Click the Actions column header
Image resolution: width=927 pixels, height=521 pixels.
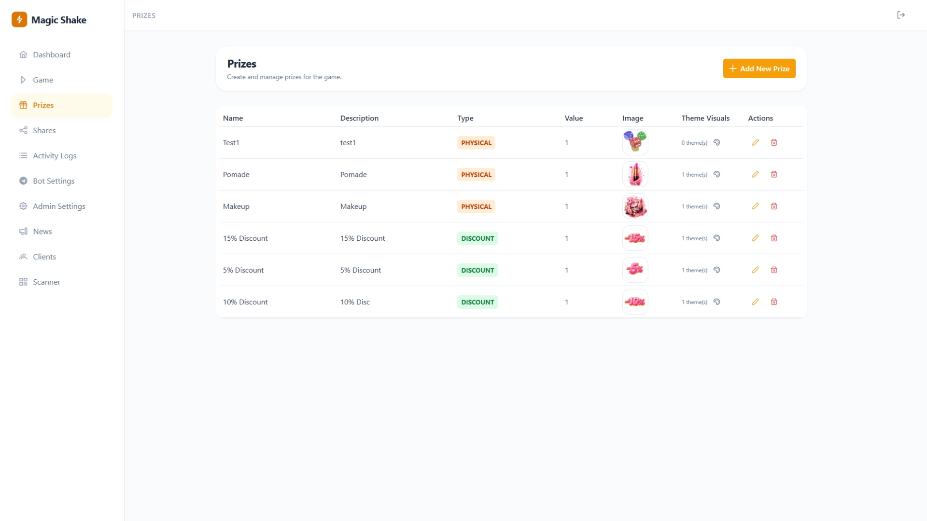point(760,118)
